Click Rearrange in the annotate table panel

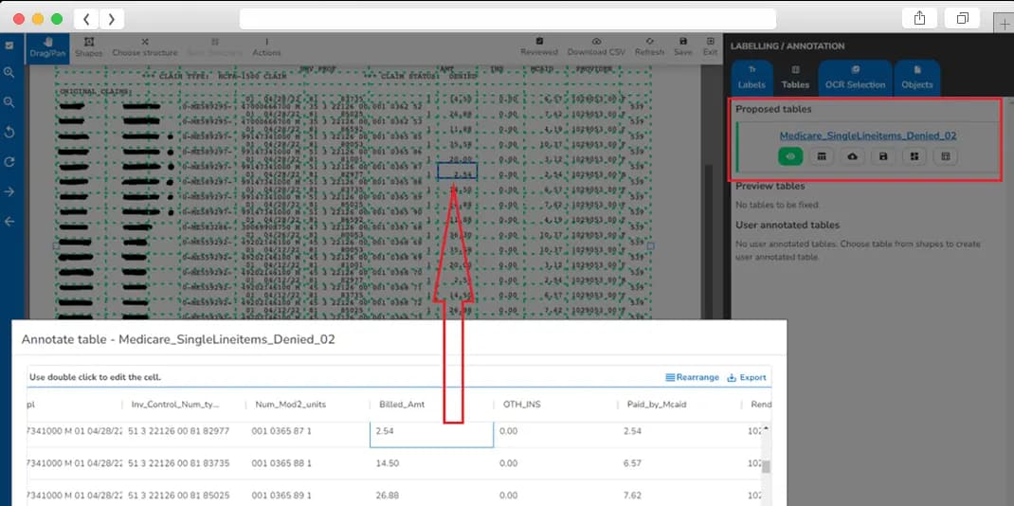[x=691, y=377]
